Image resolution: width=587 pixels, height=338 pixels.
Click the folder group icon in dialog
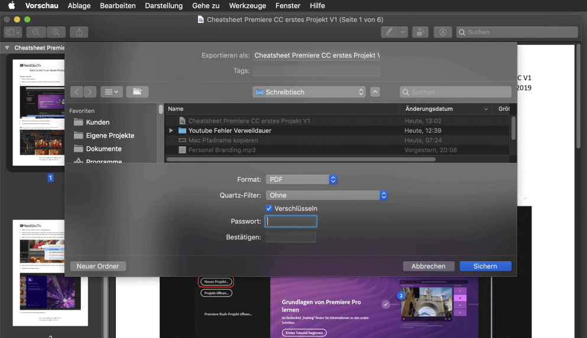click(x=137, y=92)
